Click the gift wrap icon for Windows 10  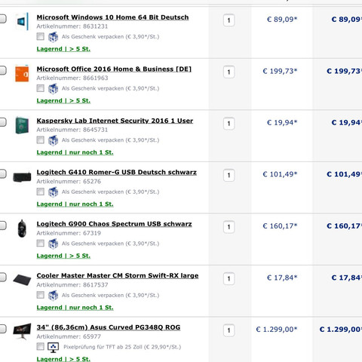point(53,37)
